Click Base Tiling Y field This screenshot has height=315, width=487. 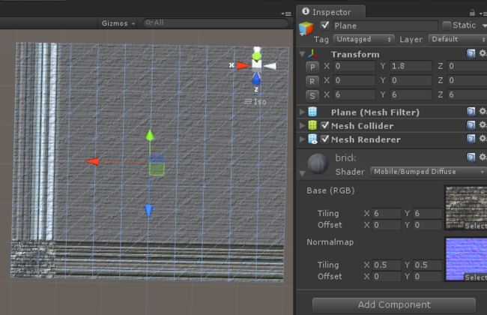coord(427,214)
